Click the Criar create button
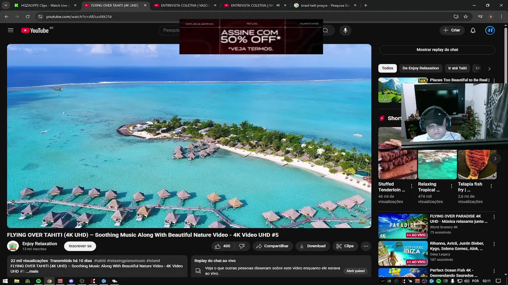 pyautogui.click(x=452, y=30)
